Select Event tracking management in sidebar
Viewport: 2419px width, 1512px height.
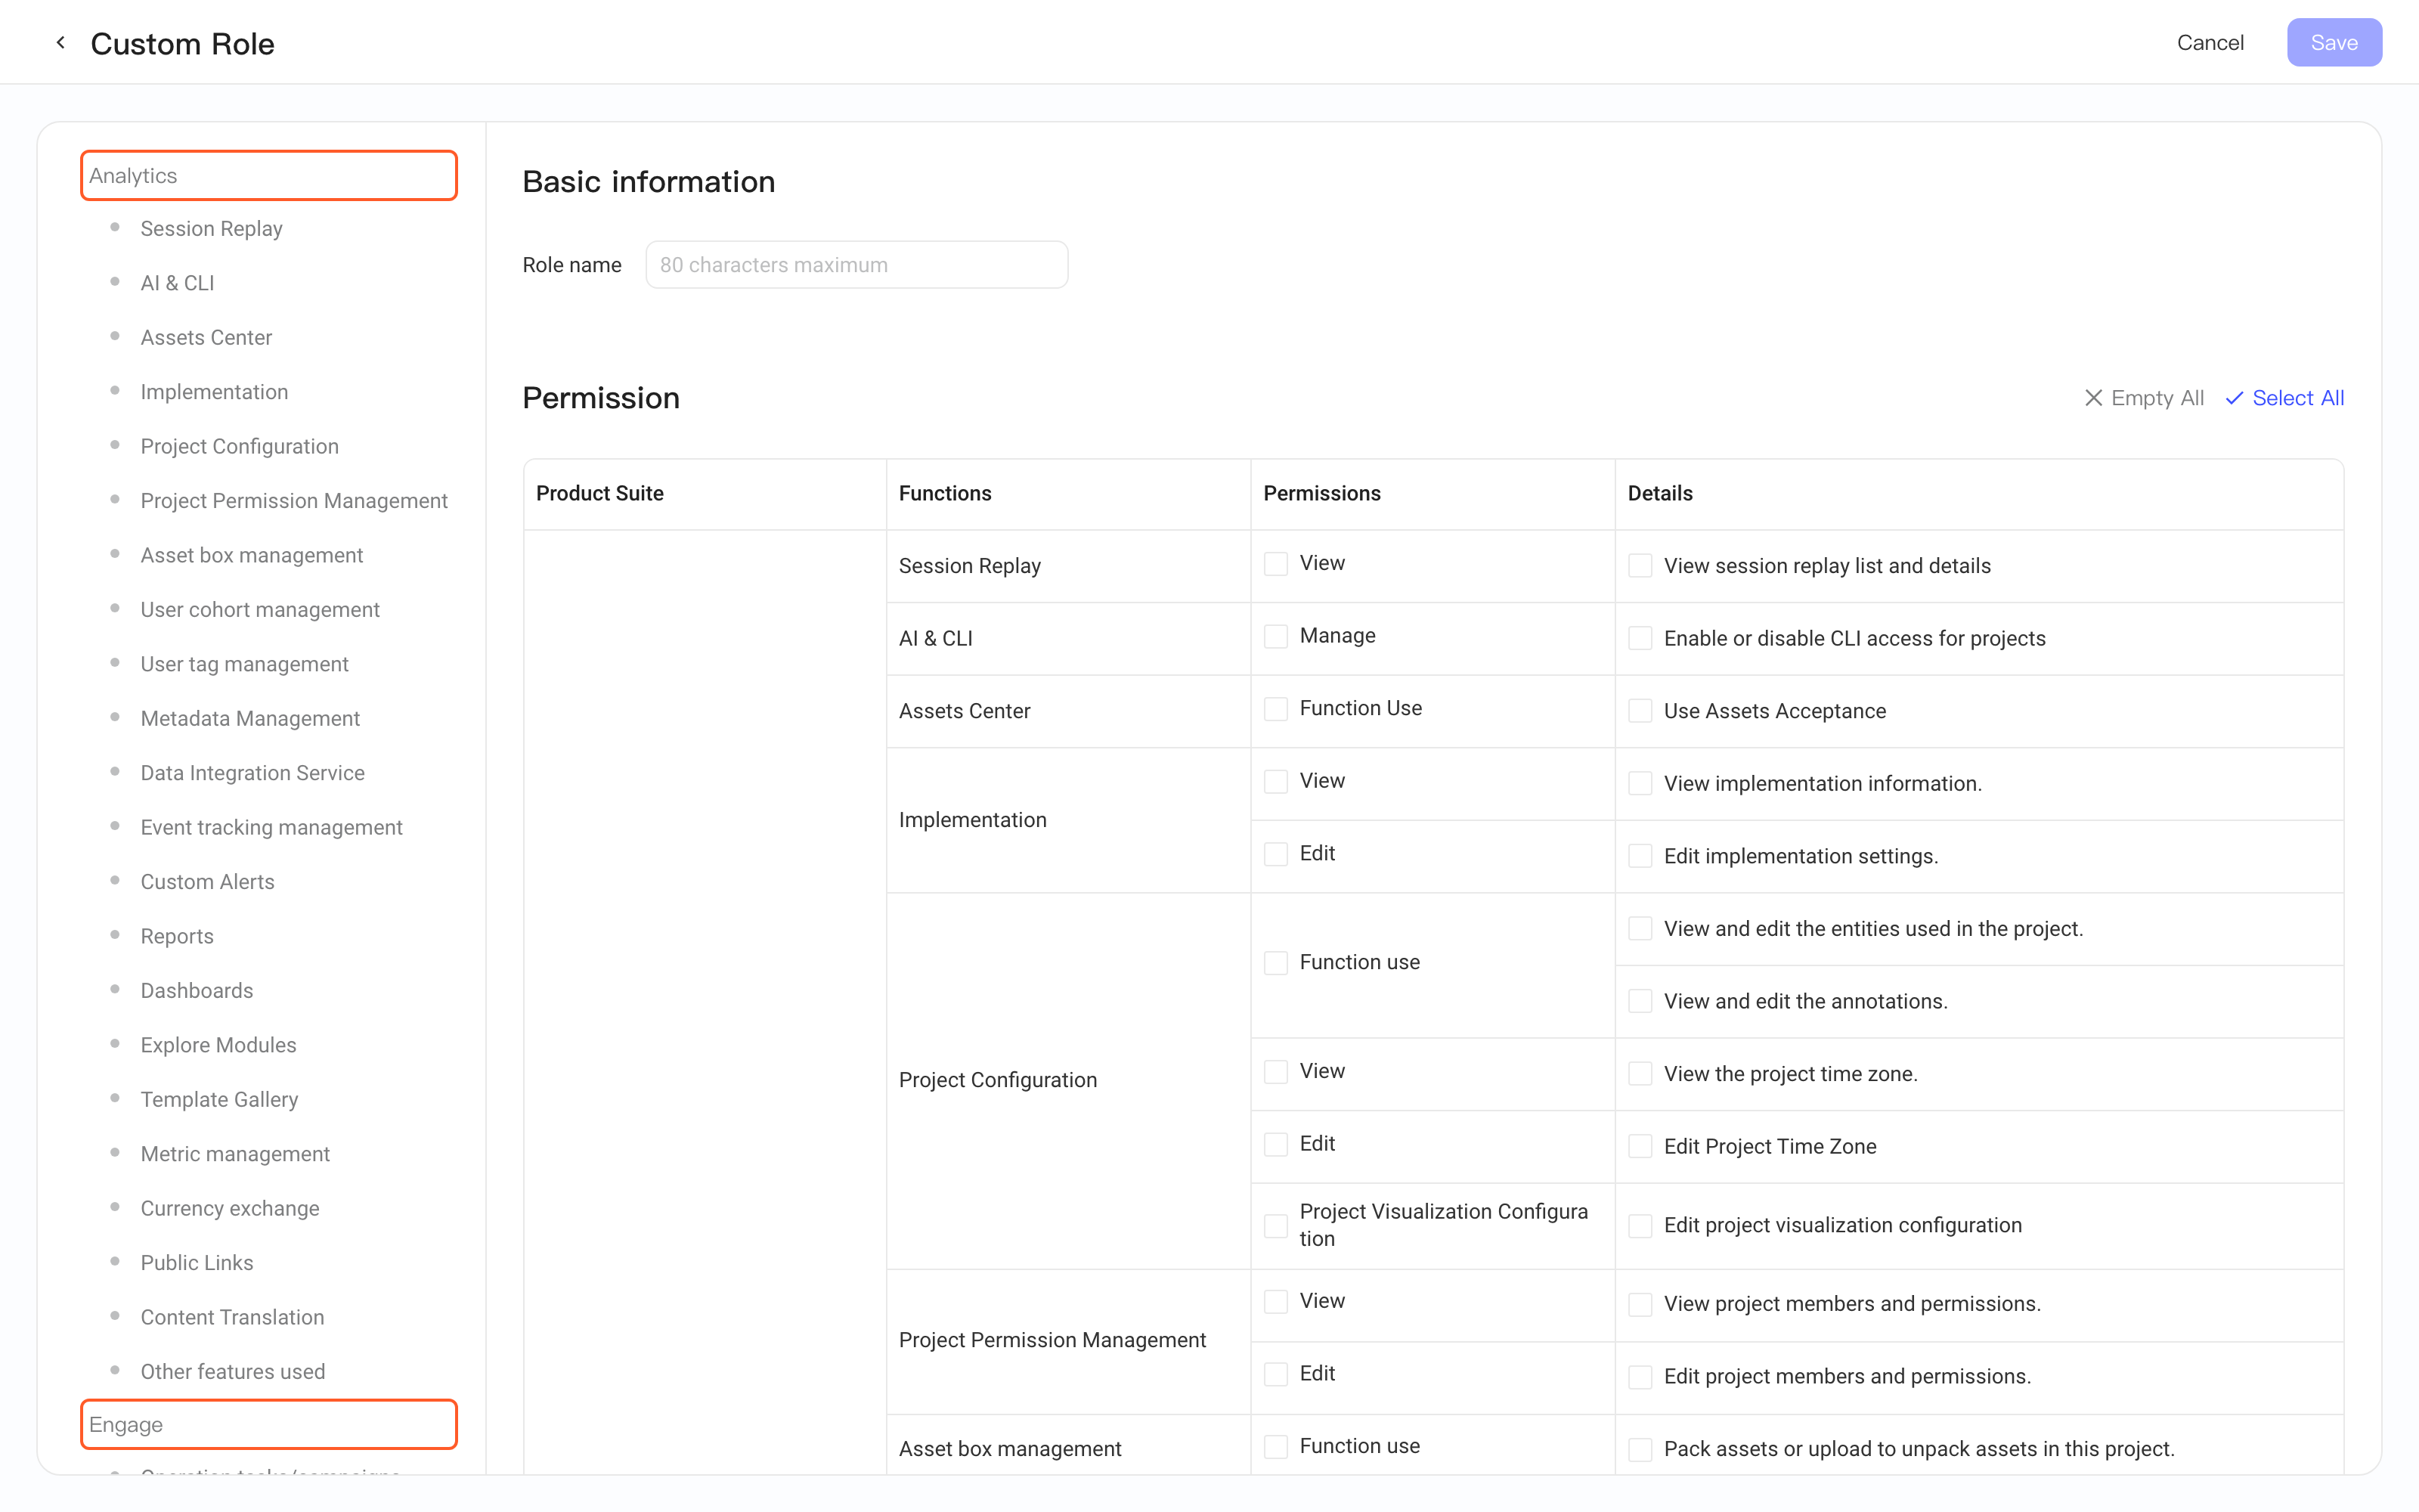pos(271,828)
